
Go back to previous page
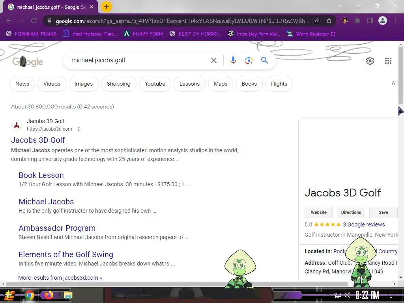pyautogui.click(x=9, y=21)
